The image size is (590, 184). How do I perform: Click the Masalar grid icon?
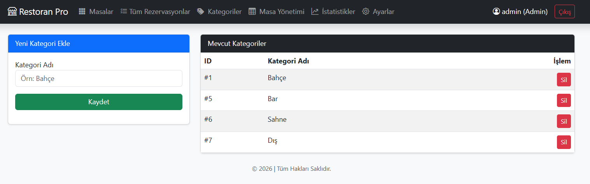tap(82, 12)
